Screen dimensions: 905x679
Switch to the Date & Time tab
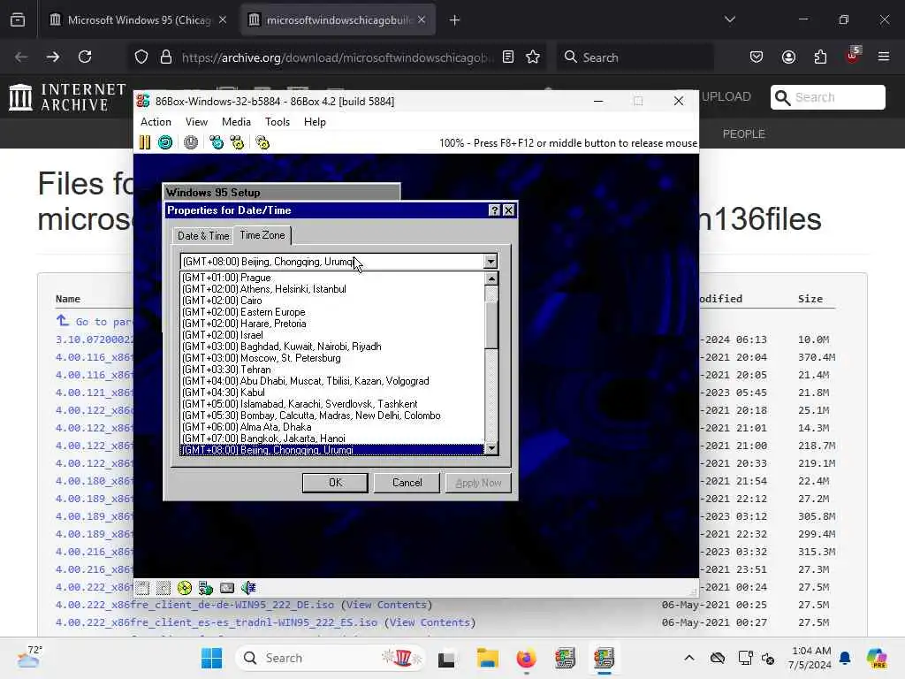[203, 235]
